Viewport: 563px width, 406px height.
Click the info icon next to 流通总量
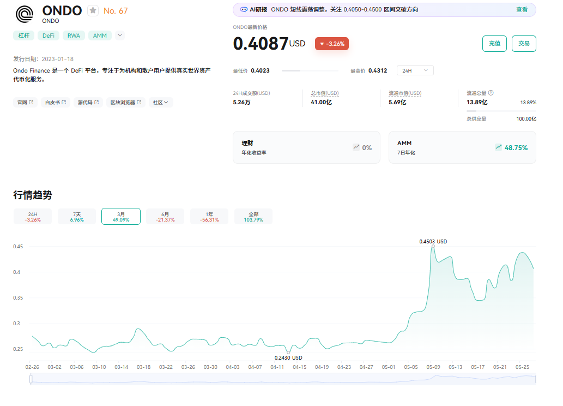point(491,93)
